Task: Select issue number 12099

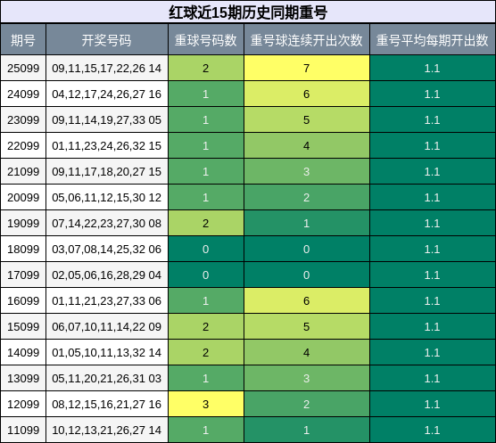Action: coord(23,405)
